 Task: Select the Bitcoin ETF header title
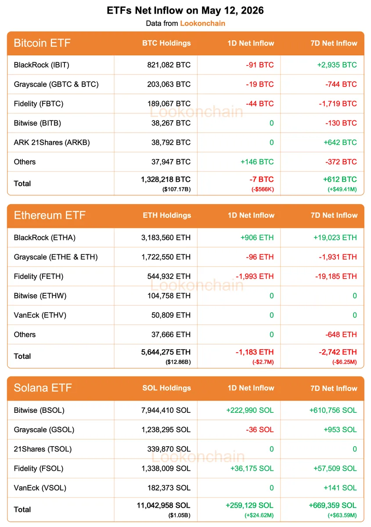click(42, 43)
